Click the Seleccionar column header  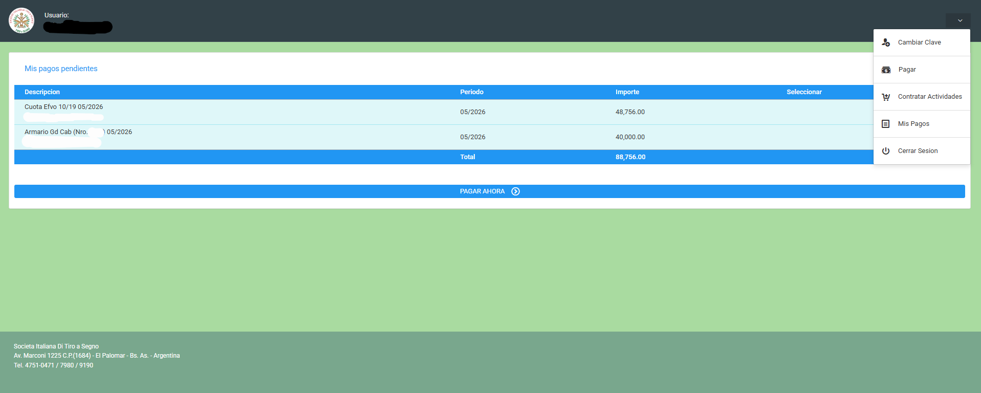point(804,92)
